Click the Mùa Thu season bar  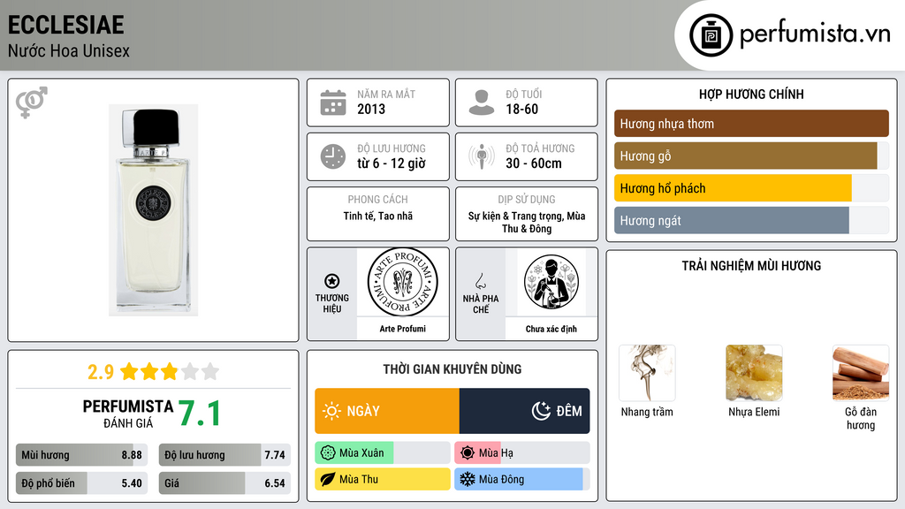383,479
